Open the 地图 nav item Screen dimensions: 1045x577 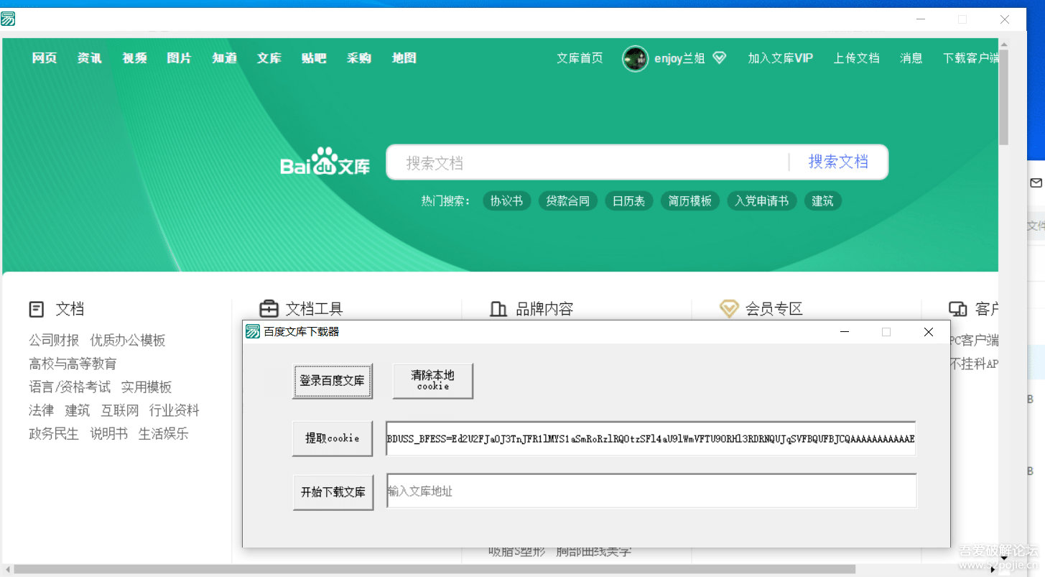[x=404, y=58]
